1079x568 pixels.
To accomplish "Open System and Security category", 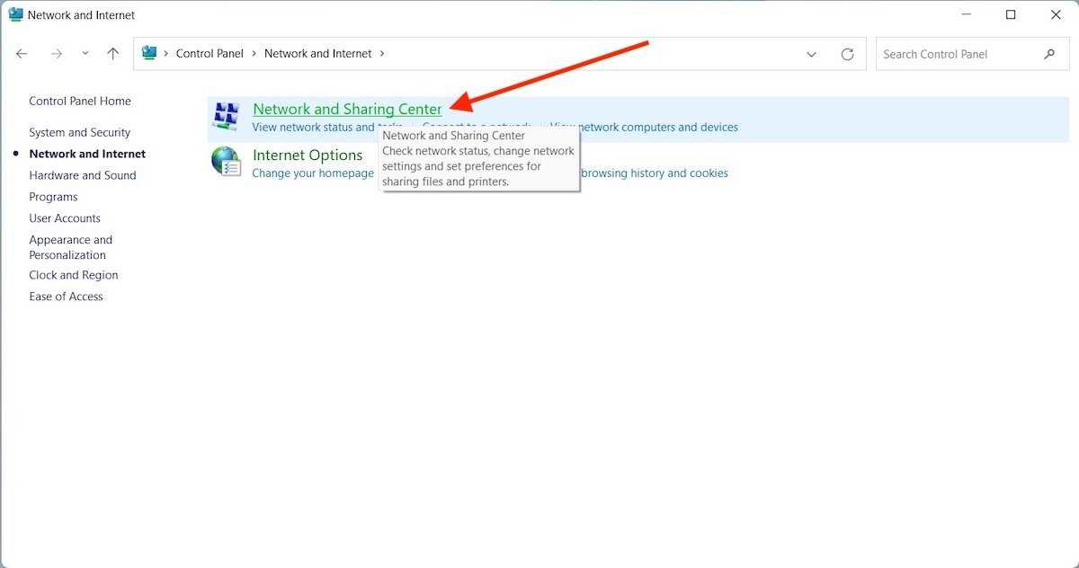I will (x=79, y=132).
